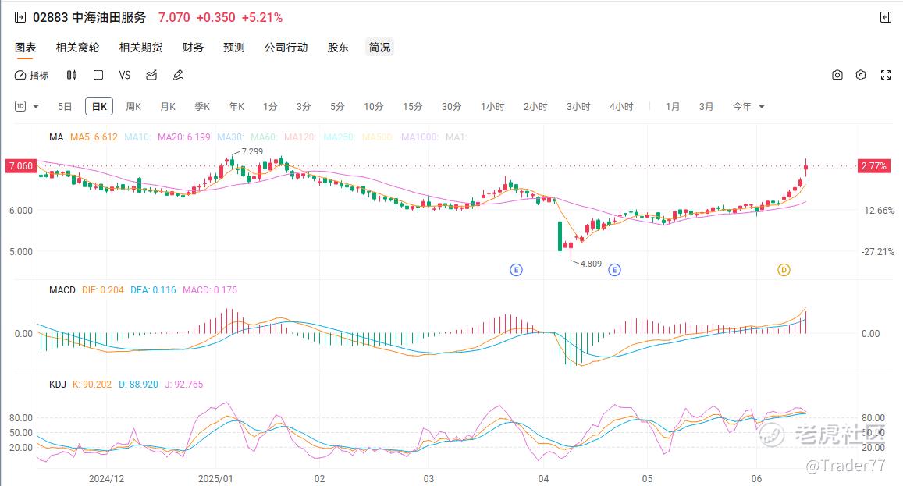Collapse the side panel icon at top right
903x486 pixels.
pos(886,17)
